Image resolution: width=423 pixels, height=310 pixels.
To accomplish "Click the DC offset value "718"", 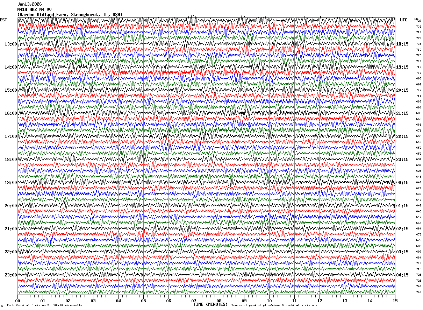I will tap(418, 269).
